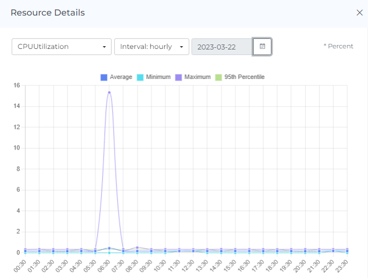Expand the Interval: hourly dropdown

pyautogui.click(x=152, y=47)
